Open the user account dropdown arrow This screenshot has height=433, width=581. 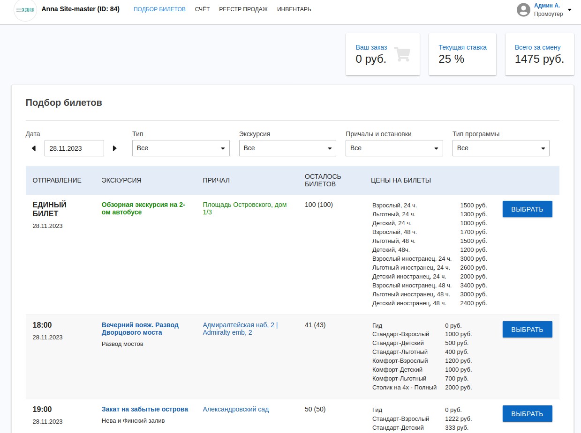pos(569,10)
